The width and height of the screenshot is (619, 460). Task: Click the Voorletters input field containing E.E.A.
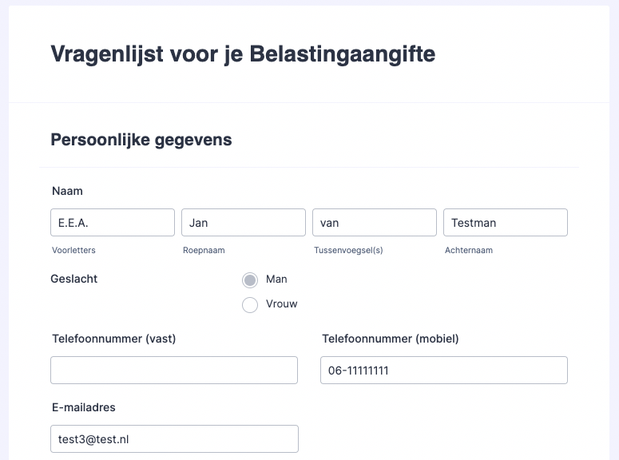point(112,223)
